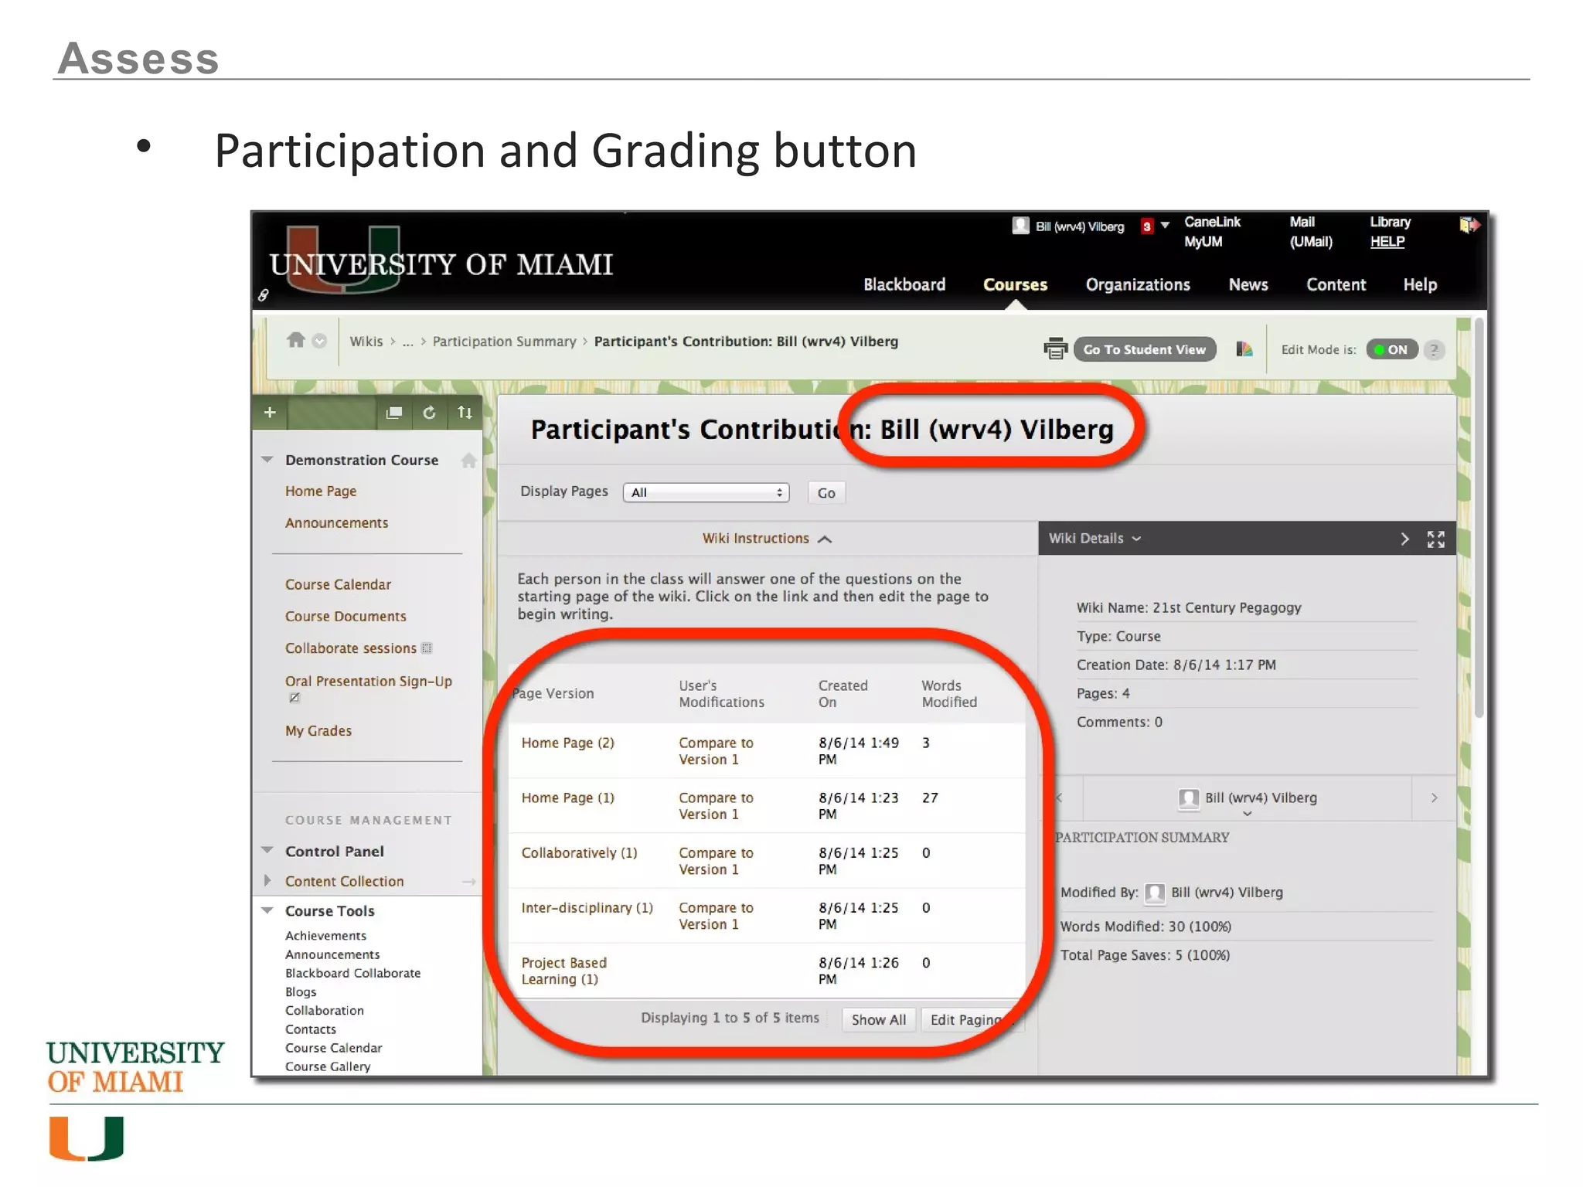Click the printer icon
Image resolution: width=1583 pixels, height=1187 pixels.
coord(1055,349)
